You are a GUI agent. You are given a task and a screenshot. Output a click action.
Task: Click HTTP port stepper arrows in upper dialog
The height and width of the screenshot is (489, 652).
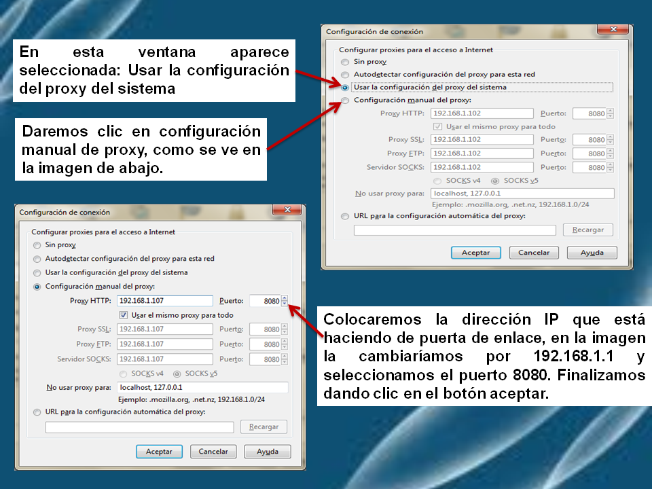[x=610, y=113]
